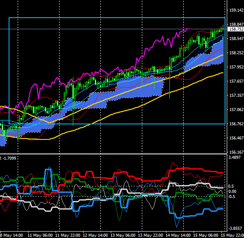Image resolution: width=244 pixels, height=238 pixels.
Task: Click the 0.5 indicator level label
Action: tap(231, 186)
